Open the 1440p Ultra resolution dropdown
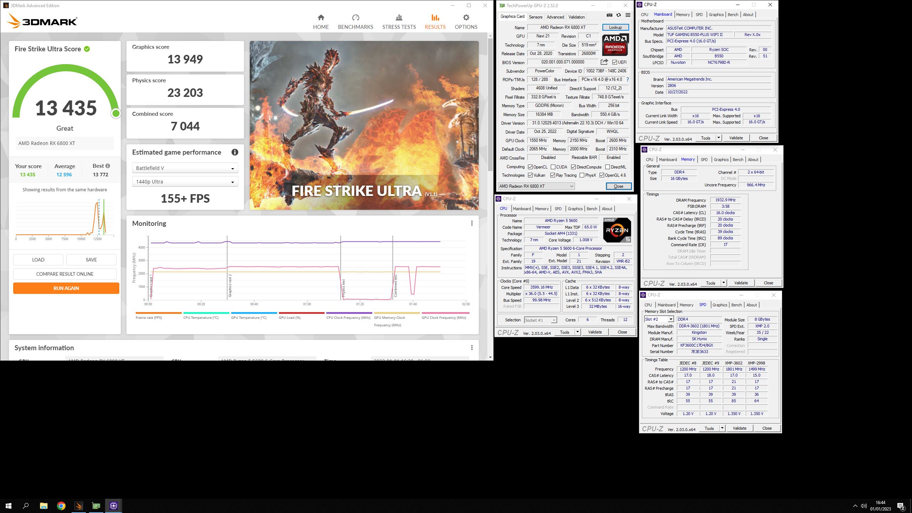 click(185, 182)
